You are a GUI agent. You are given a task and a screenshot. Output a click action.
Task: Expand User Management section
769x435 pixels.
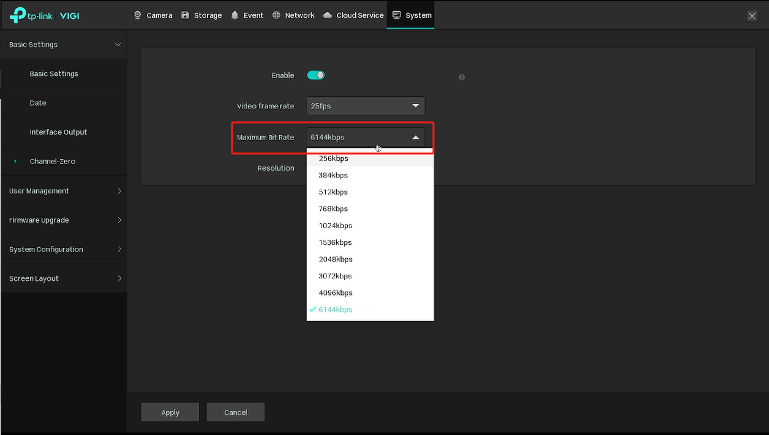pyautogui.click(x=64, y=191)
